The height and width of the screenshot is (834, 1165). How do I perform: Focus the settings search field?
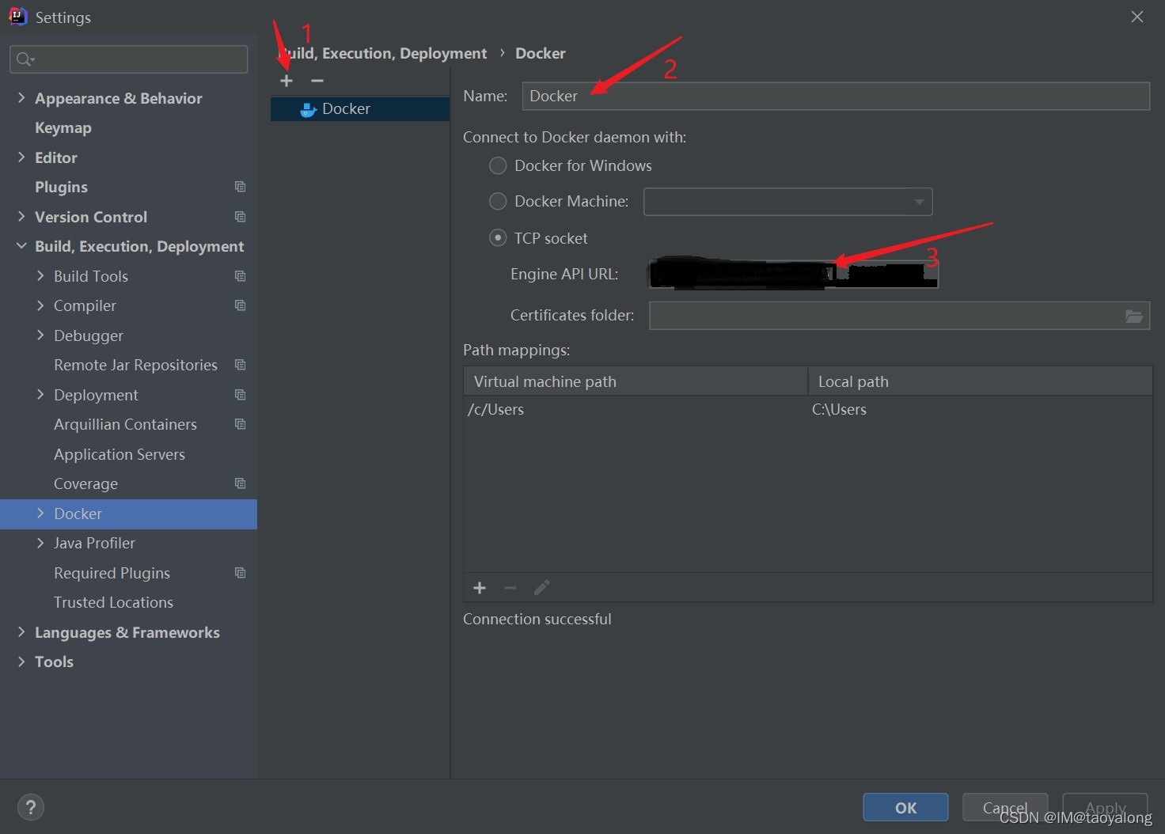(x=128, y=59)
